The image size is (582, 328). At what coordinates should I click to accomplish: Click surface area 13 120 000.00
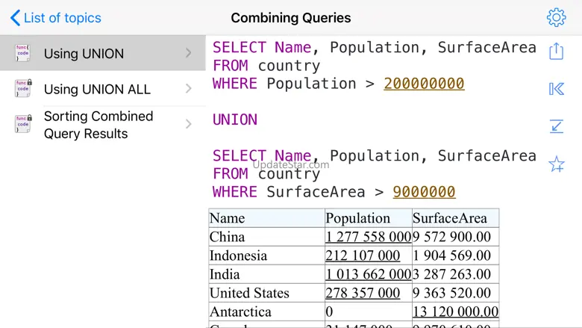pyautogui.click(x=455, y=312)
